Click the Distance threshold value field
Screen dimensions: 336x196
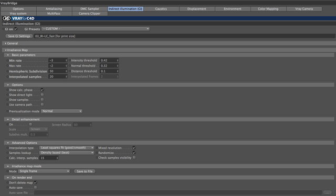(108, 71)
